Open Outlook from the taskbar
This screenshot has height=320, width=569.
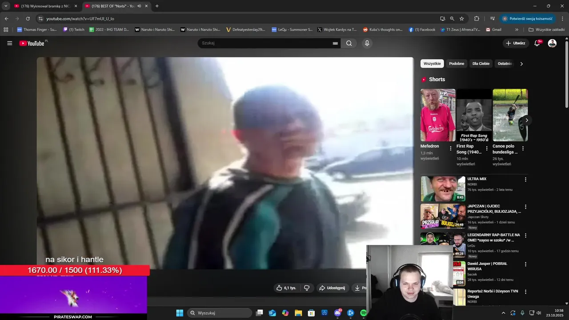[x=272, y=313]
